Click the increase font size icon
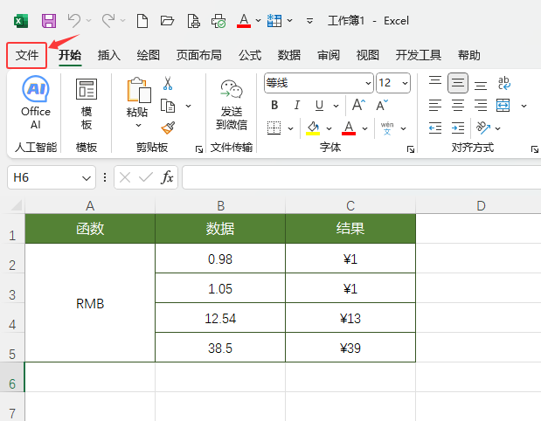541x421 pixels. pos(358,105)
